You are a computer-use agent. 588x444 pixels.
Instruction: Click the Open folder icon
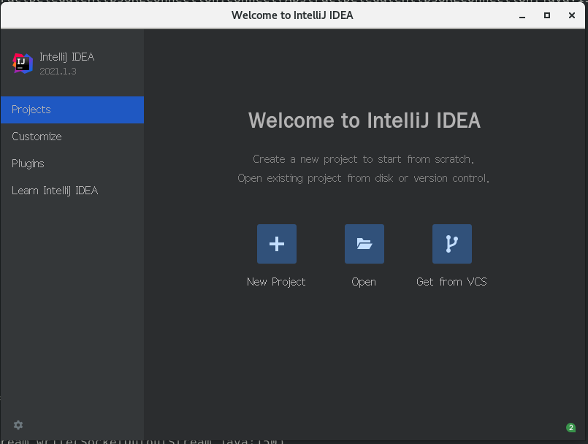pos(364,244)
